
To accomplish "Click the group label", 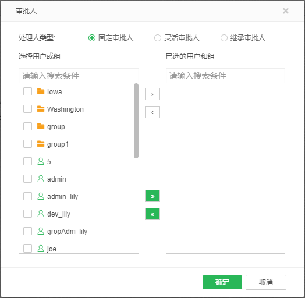I will click(x=56, y=127).
